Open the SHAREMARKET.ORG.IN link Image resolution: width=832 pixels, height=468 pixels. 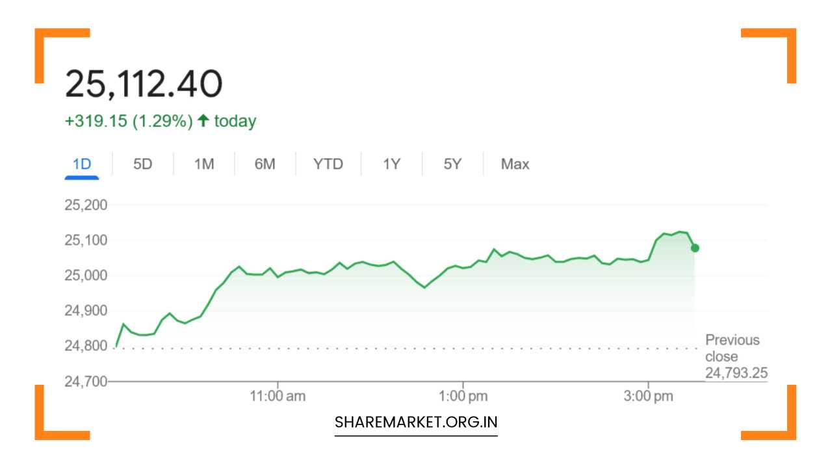pyautogui.click(x=415, y=421)
